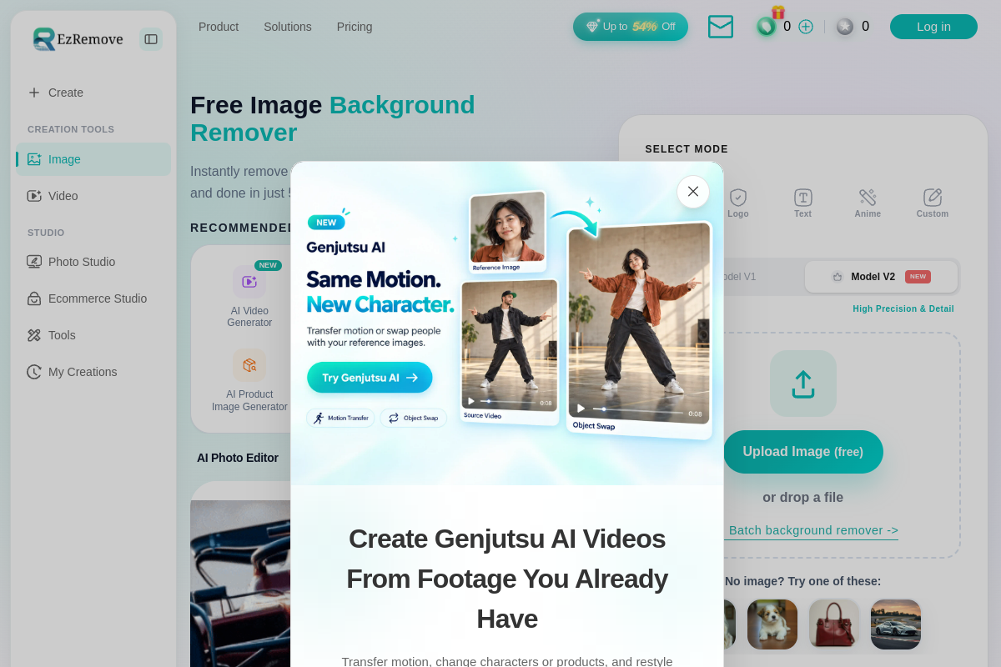Click the green gem credits icon
1001x667 pixels.
pyautogui.click(x=766, y=27)
